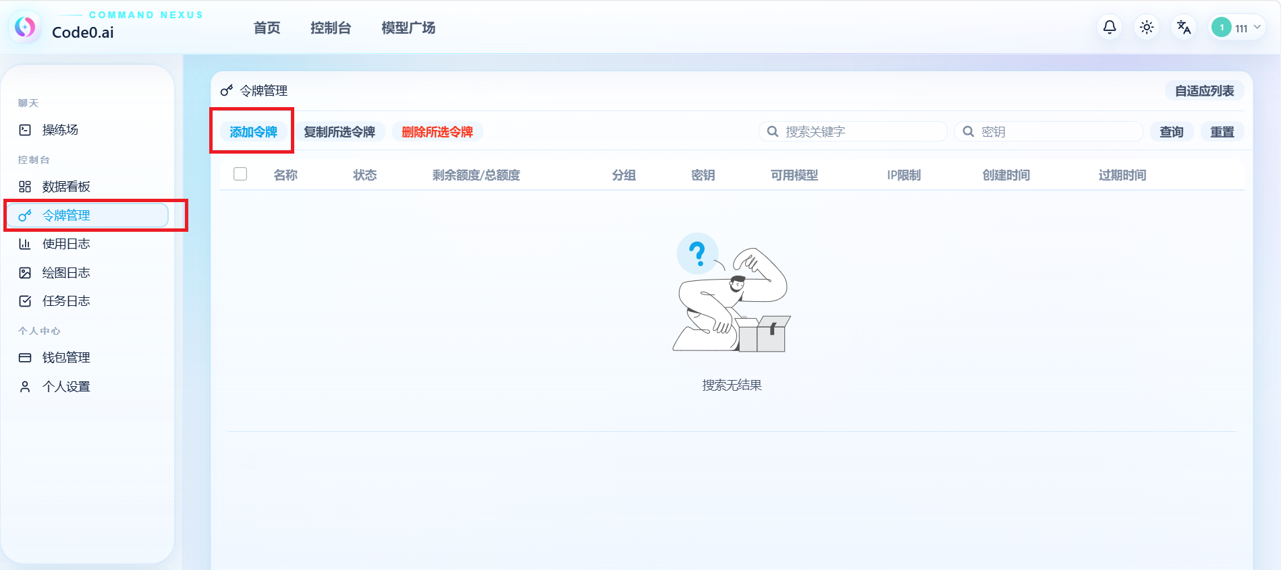Click the 数据看板 dashboard grid icon
Viewport: 1283px width, 570px height.
point(25,187)
